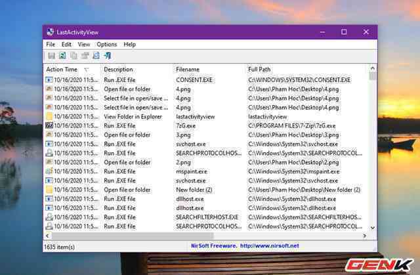420x275 pixels.
Task: Sort by Filename column header
Action: pos(209,70)
